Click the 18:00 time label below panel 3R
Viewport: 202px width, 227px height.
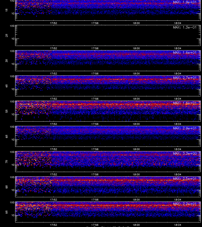tap(136, 74)
